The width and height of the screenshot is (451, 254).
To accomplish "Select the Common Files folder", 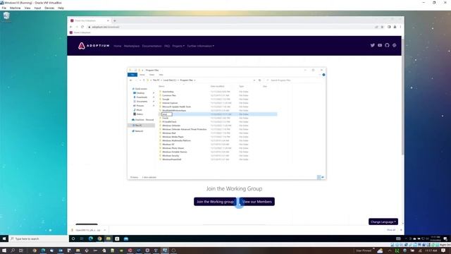I will pyautogui.click(x=169, y=95).
